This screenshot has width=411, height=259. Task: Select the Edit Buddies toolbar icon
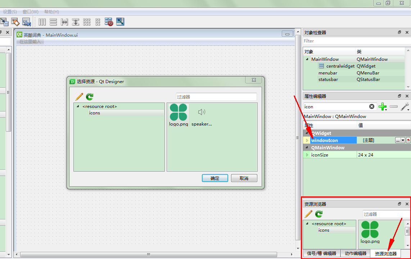coord(15,22)
